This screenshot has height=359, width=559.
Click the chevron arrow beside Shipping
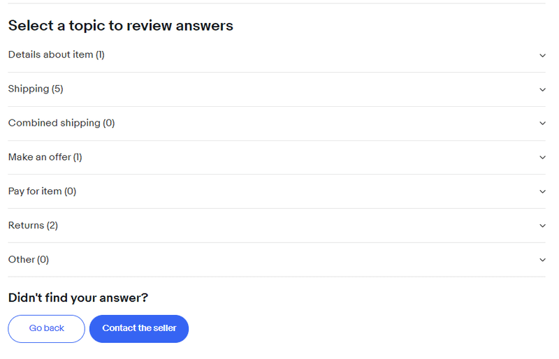[542, 89]
